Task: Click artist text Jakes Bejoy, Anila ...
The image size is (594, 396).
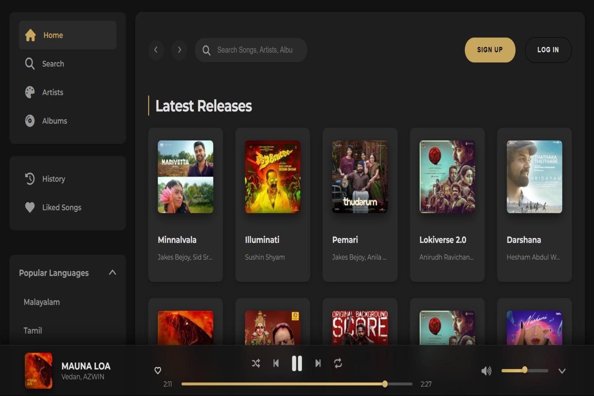Action: pyautogui.click(x=359, y=257)
